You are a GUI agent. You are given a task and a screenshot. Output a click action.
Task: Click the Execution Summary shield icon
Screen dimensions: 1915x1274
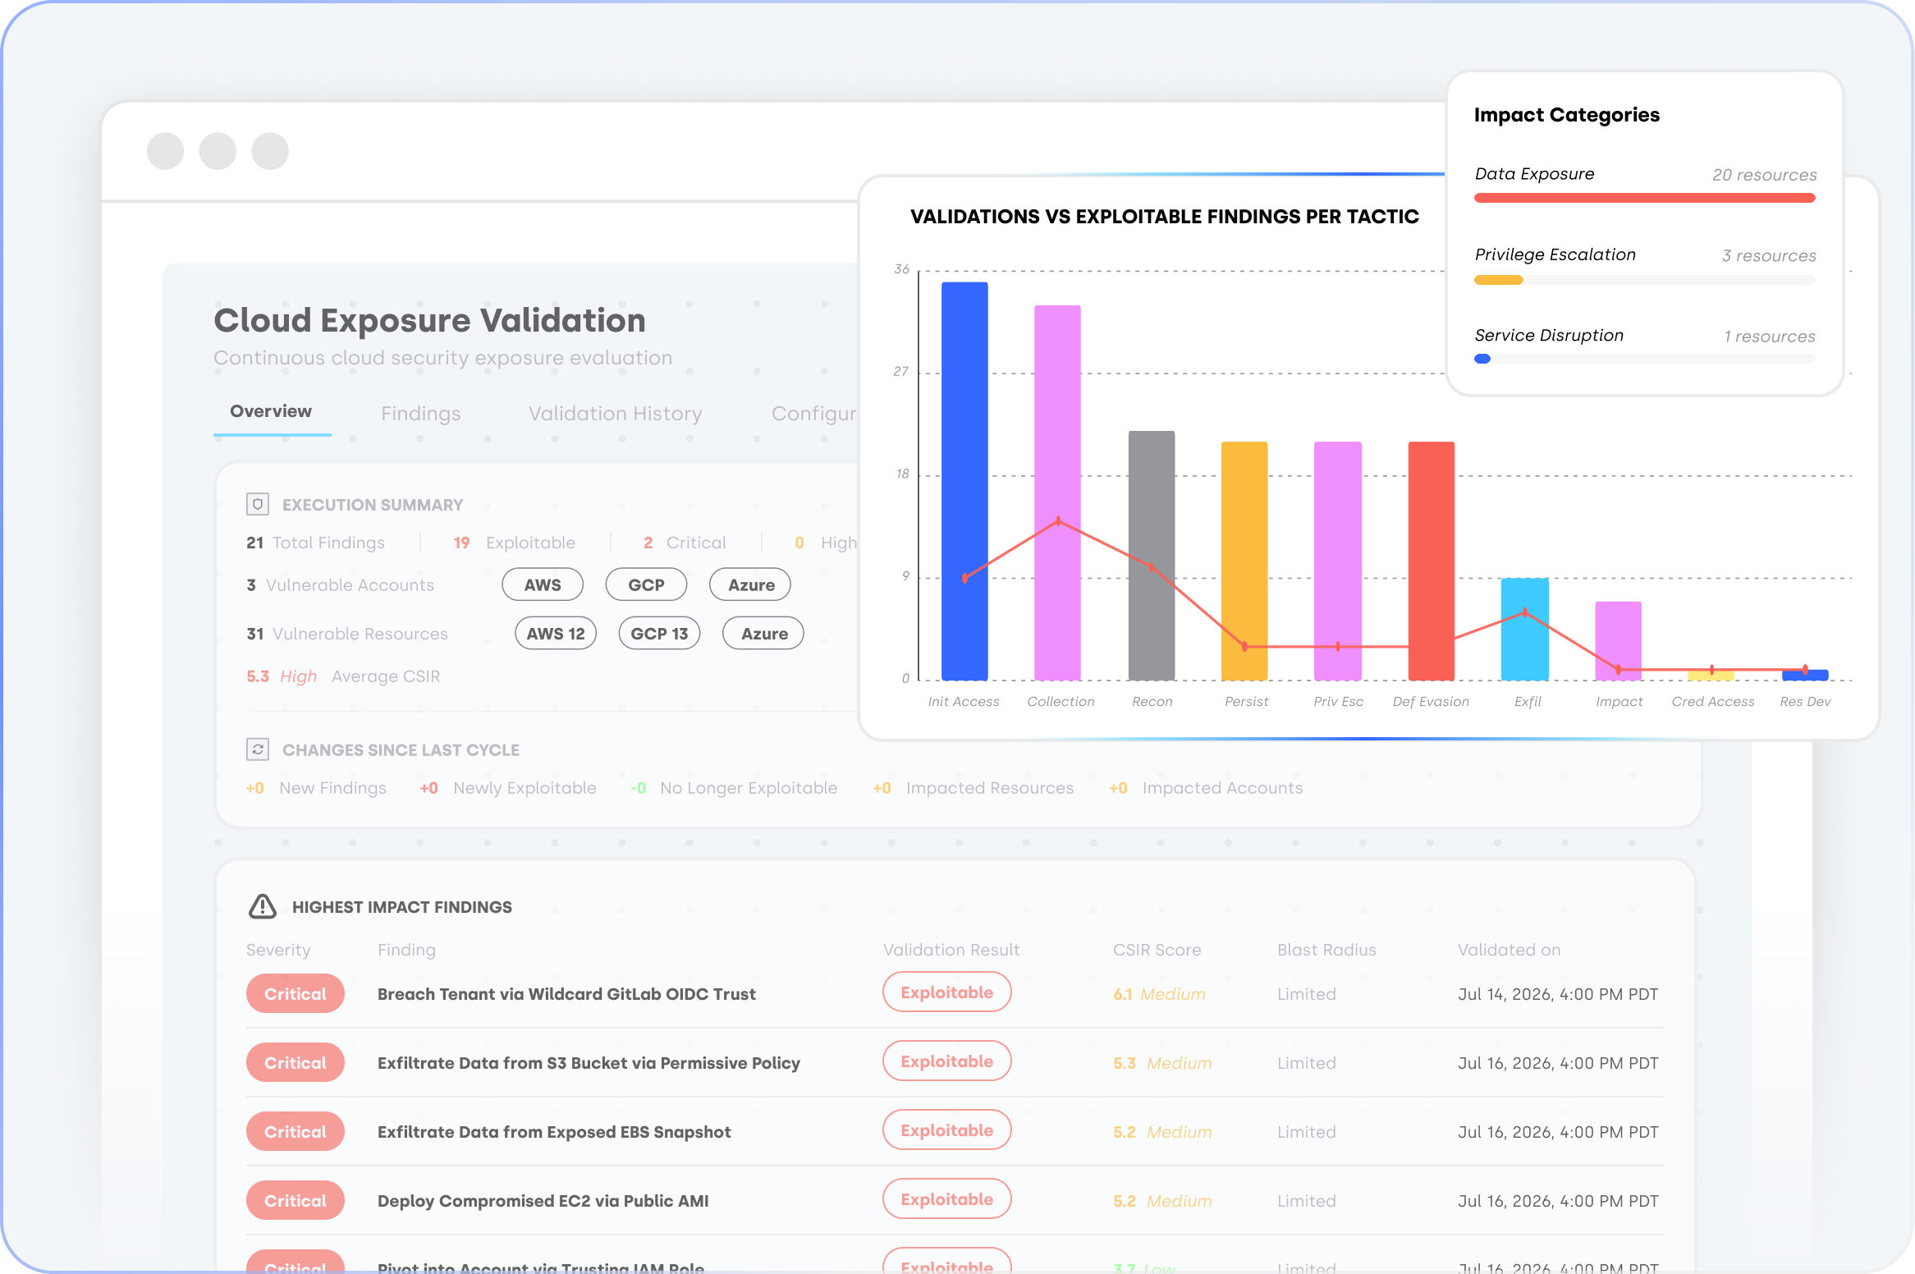click(258, 504)
